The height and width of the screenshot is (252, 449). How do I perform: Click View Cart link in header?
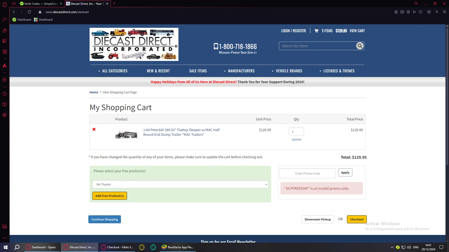pyautogui.click(x=357, y=31)
